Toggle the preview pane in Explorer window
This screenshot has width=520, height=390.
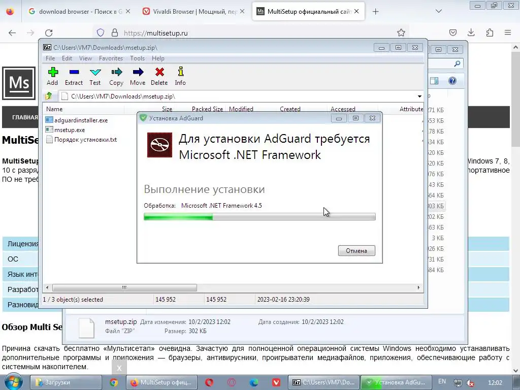[434, 81]
